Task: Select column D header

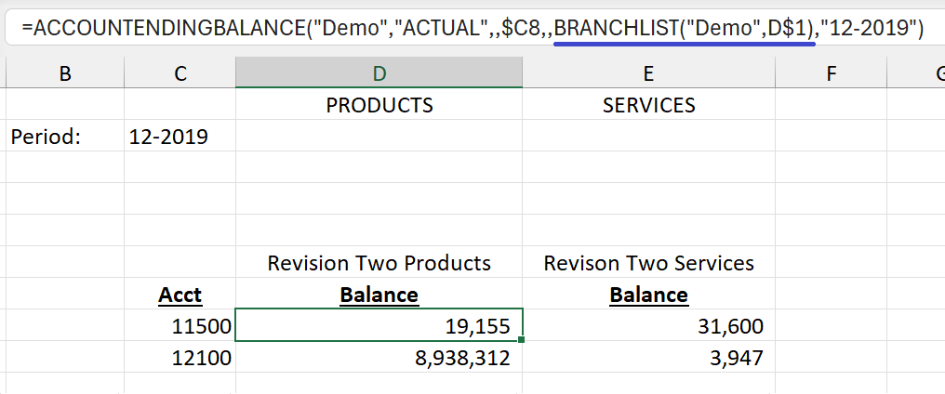Action: click(x=379, y=72)
